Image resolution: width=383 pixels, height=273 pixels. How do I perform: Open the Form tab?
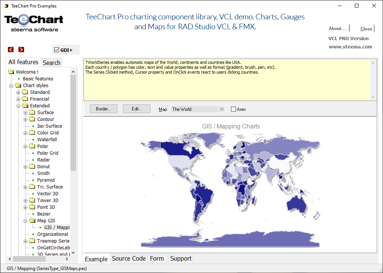tap(157, 258)
